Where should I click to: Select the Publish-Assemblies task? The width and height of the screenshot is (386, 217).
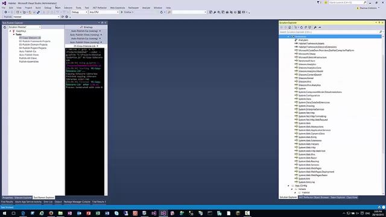[29, 61]
